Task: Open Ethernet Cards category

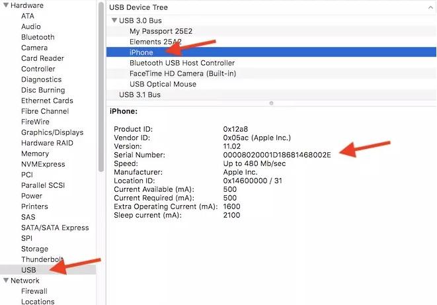Action: 47,101
